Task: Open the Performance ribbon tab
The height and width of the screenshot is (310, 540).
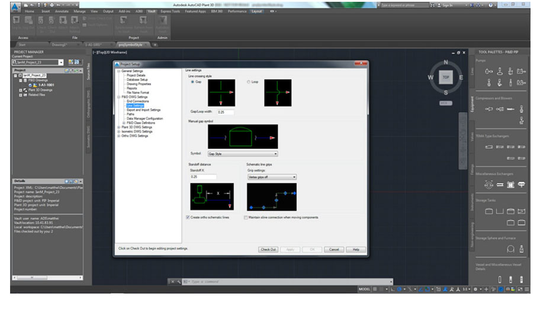Action: pos(237,11)
